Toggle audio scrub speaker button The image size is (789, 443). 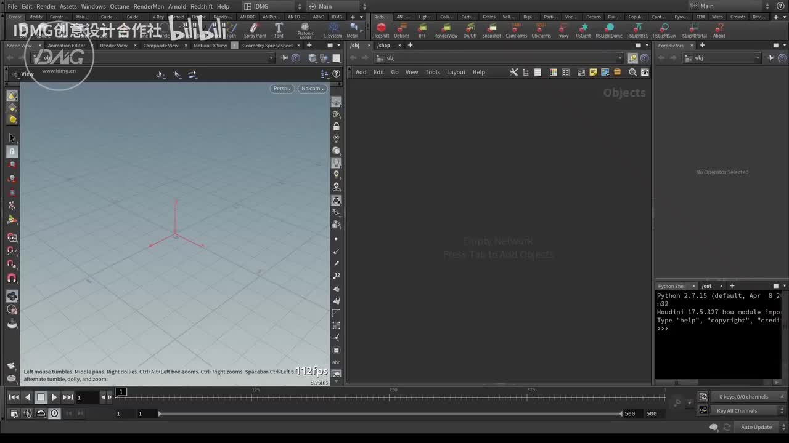click(28, 413)
